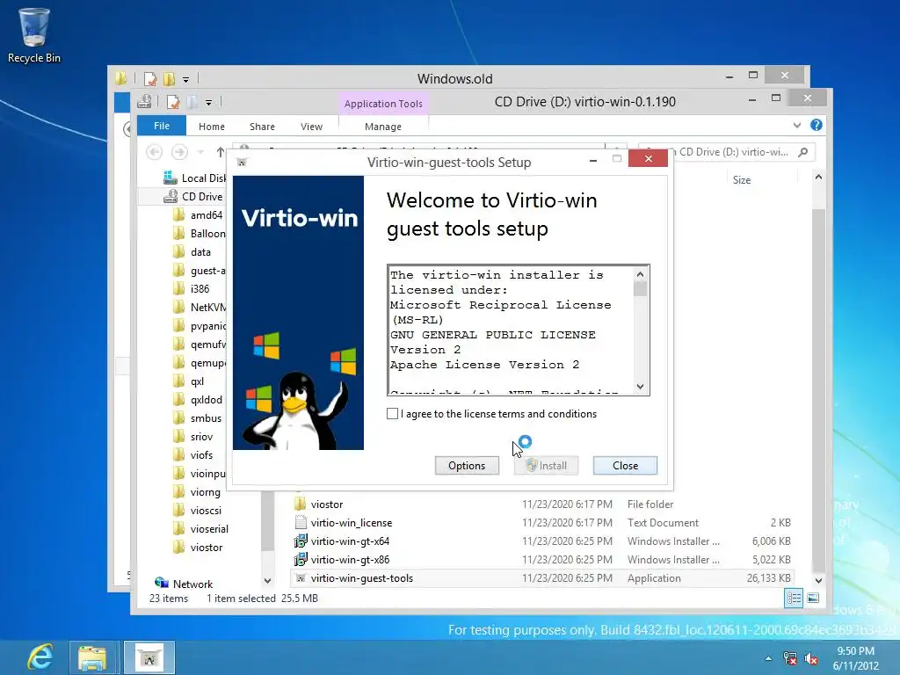
Task: Open Recycle Bin on desktop
Action: tap(34, 35)
